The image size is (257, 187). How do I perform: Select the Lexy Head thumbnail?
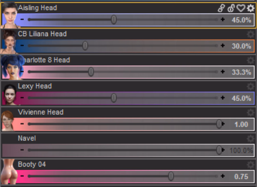(10, 94)
